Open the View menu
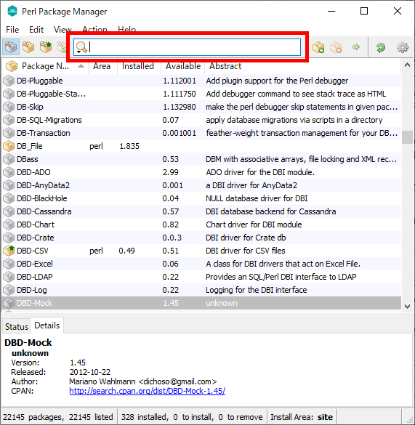 [63, 29]
